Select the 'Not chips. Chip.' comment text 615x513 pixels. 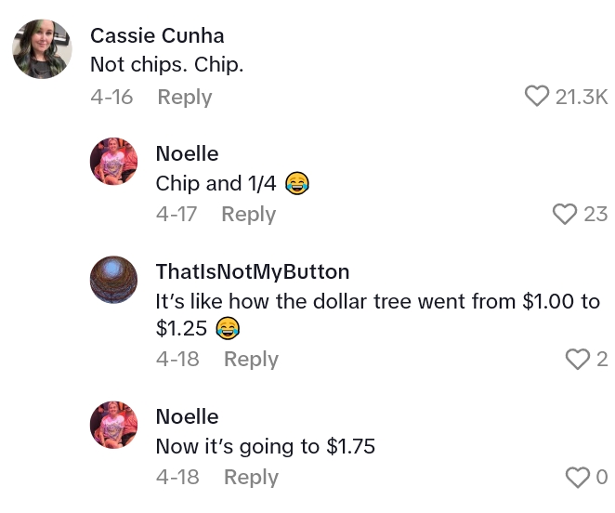[x=166, y=66]
